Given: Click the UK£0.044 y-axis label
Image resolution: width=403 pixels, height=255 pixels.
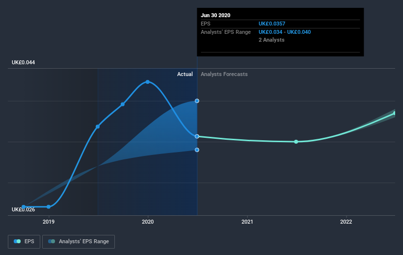Looking at the screenshot, I should click(x=24, y=62).
